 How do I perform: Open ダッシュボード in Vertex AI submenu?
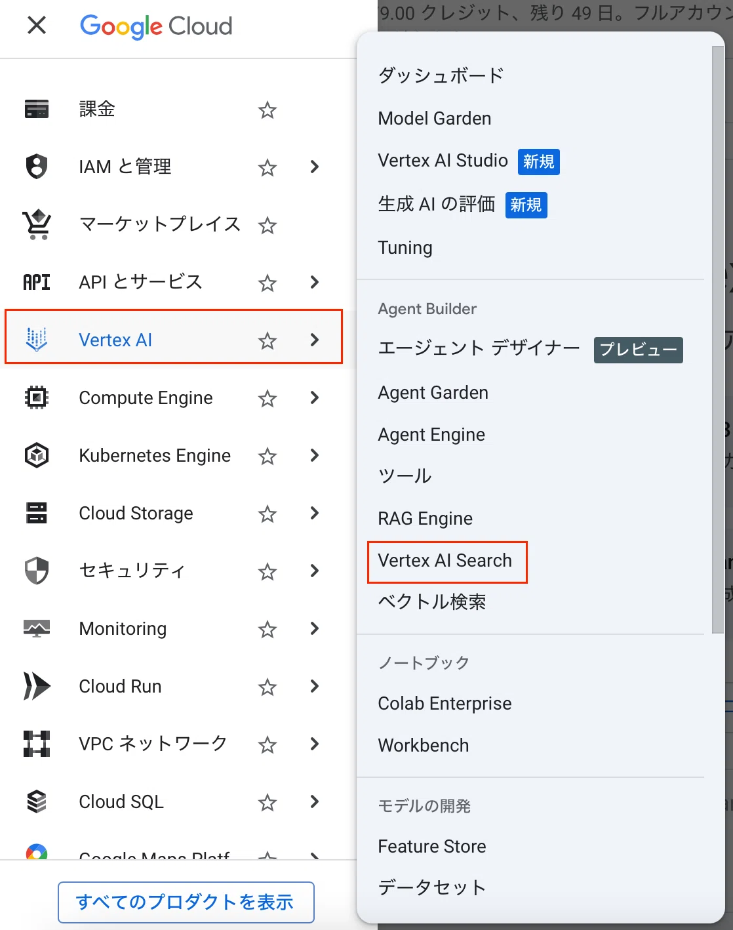pyautogui.click(x=441, y=75)
